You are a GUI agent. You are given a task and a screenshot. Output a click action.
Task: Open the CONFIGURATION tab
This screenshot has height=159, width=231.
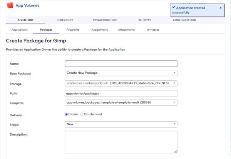click(184, 20)
